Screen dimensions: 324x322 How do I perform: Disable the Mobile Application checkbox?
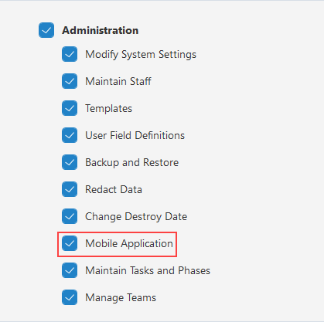coord(70,243)
